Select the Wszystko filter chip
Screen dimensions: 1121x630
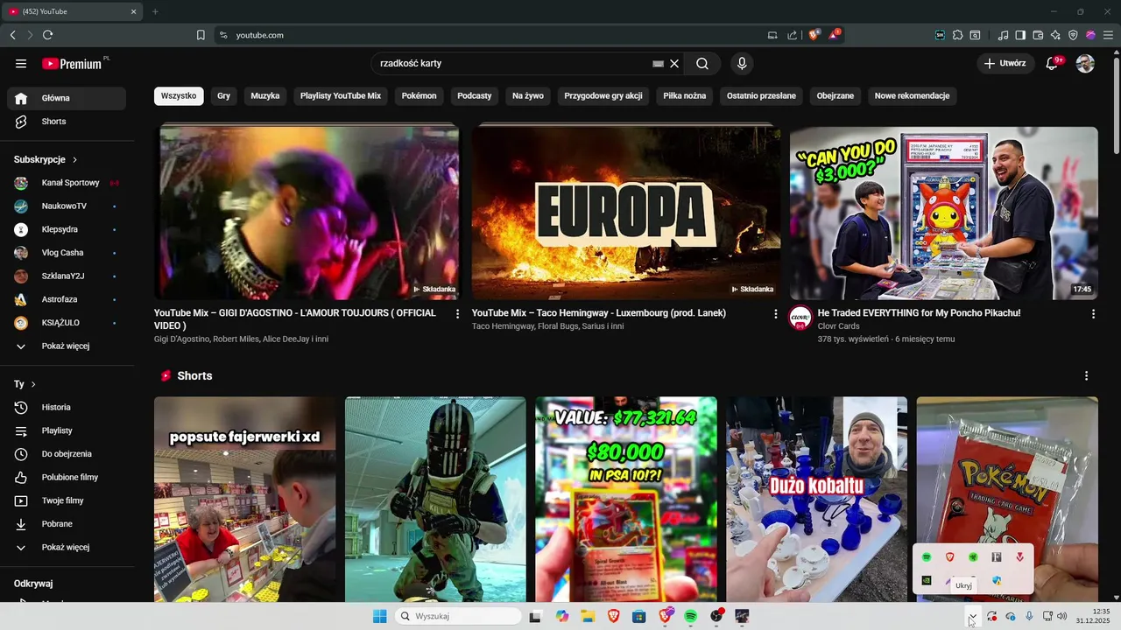point(179,95)
